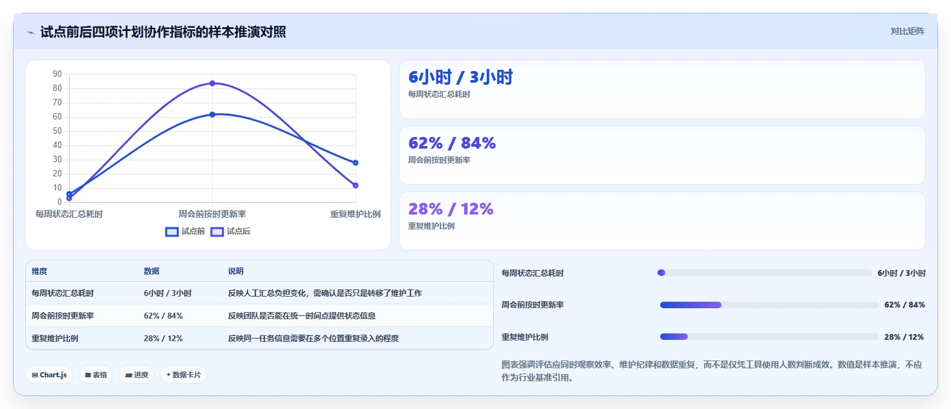Click progress row label 周会前按时更新率

(533, 305)
